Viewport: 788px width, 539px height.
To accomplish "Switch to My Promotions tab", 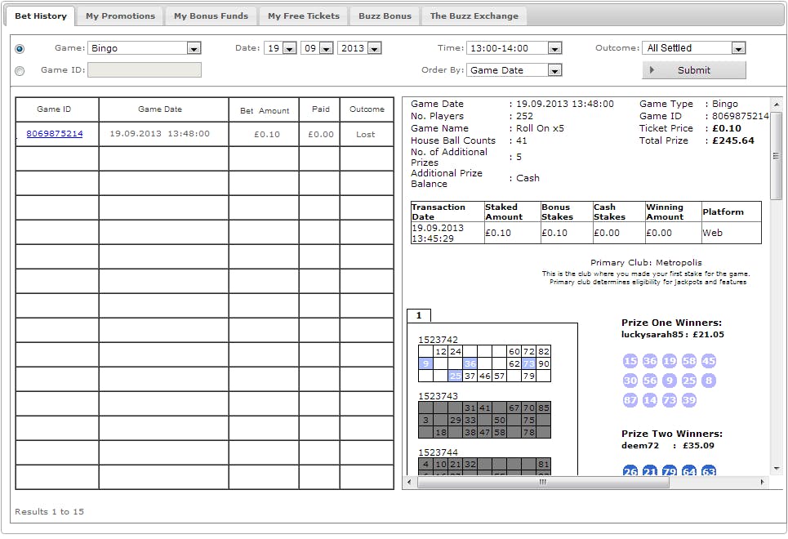I will 120,16.
